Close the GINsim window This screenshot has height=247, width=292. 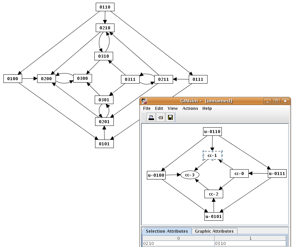[x=285, y=101]
